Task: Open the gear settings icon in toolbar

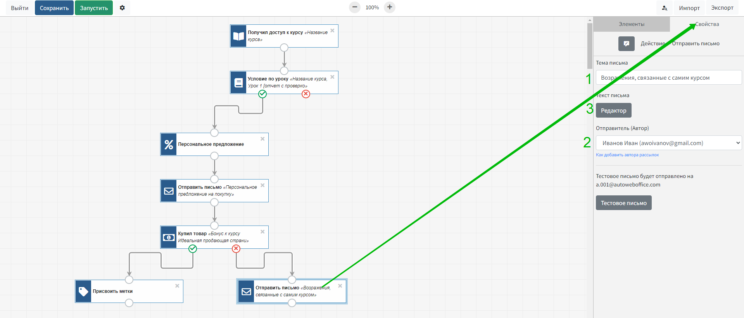Action: (x=122, y=8)
